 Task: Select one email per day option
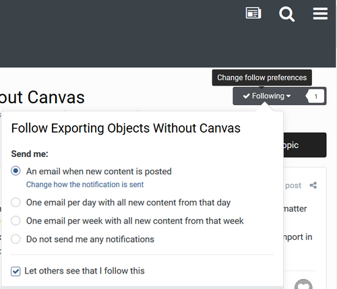point(16,202)
